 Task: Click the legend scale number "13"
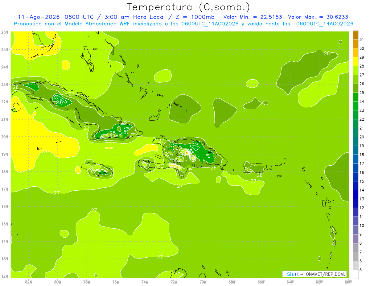tap(362, 199)
